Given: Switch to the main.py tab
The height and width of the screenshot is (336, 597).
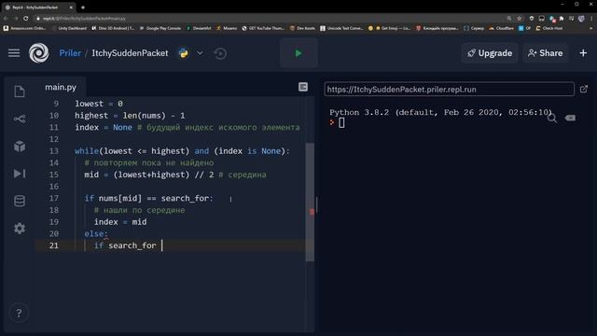Looking at the screenshot, I should [61, 87].
